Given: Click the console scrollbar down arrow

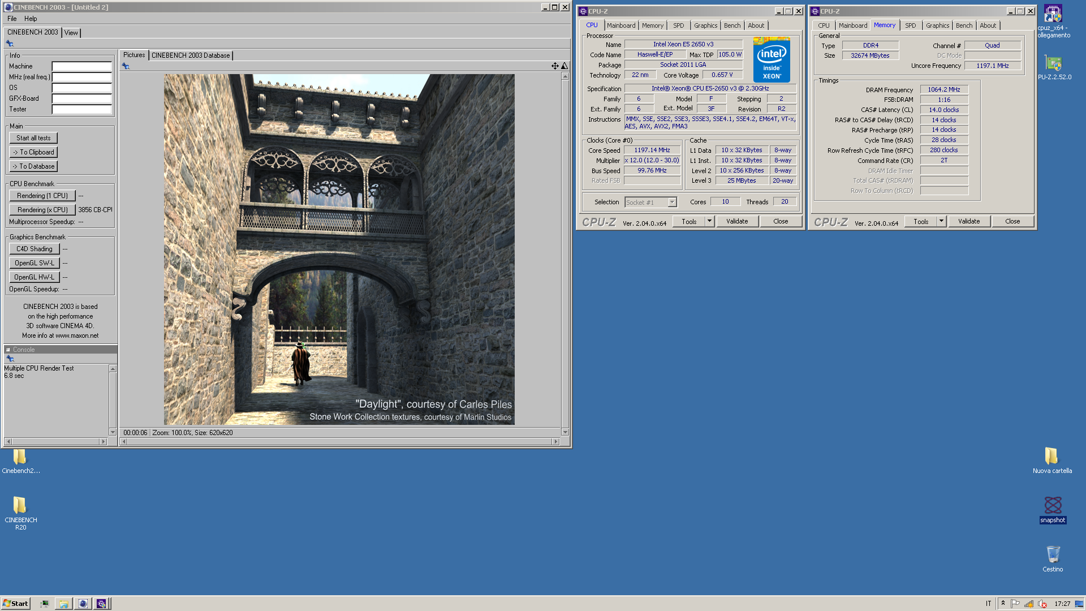Looking at the screenshot, I should coord(113,432).
